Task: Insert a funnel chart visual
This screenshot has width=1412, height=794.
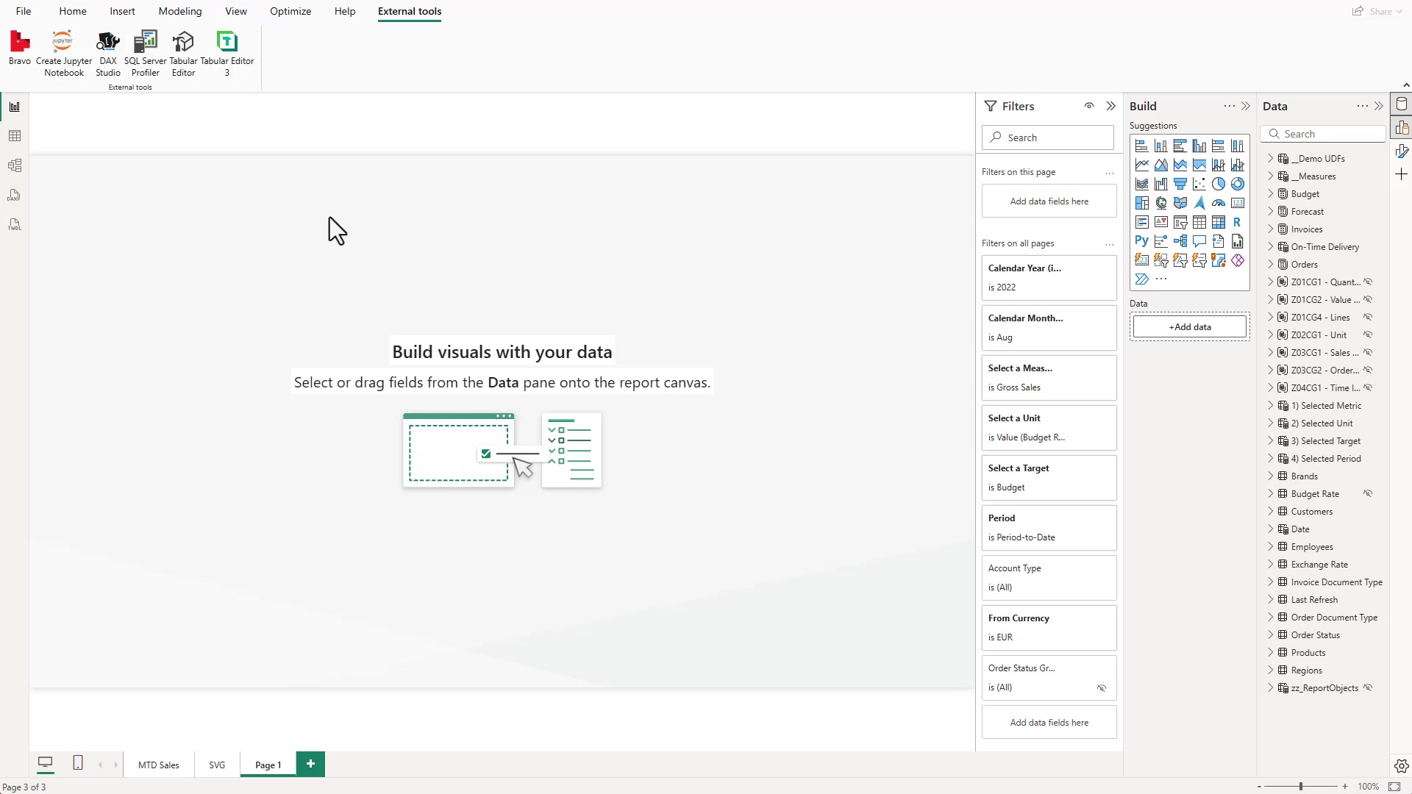Action: click(1180, 184)
